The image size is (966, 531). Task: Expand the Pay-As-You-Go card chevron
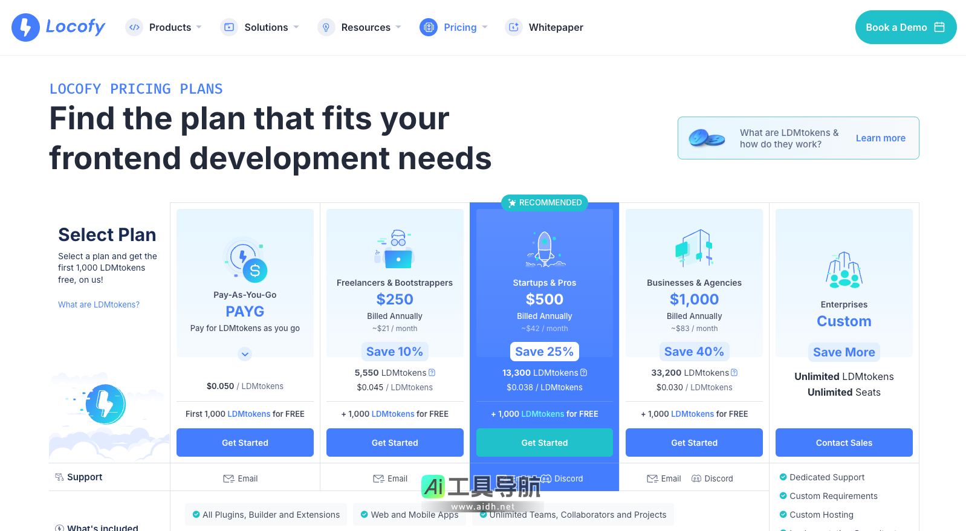click(x=245, y=354)
